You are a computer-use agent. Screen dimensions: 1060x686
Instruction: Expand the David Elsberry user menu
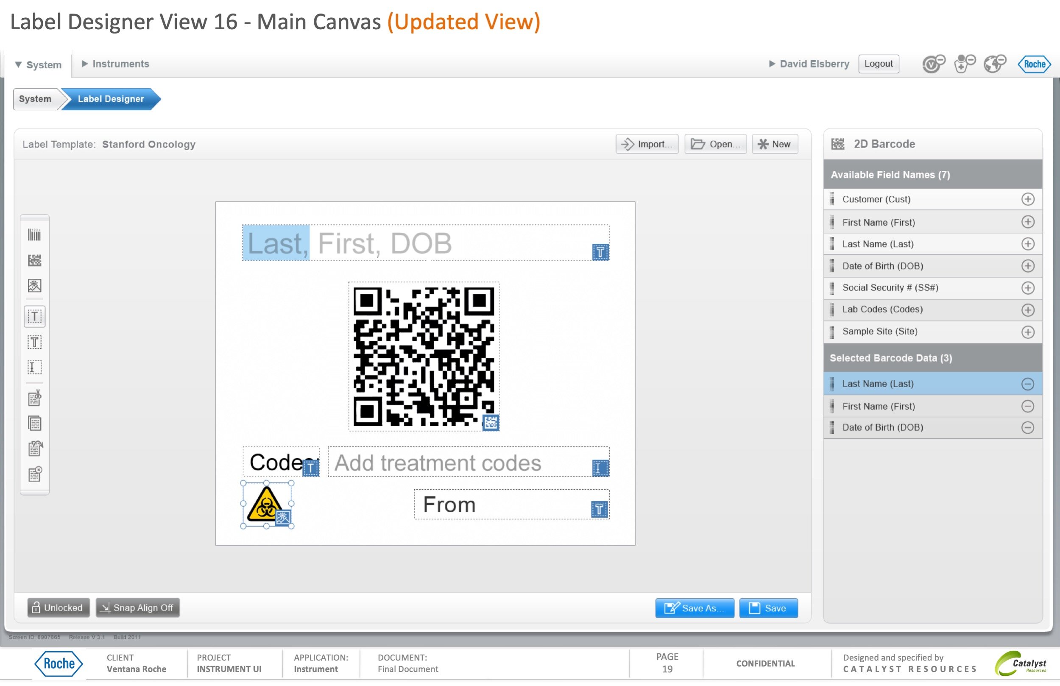point(809,64)
